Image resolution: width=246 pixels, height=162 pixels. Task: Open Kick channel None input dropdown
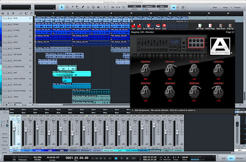click(x=15, y=110)
